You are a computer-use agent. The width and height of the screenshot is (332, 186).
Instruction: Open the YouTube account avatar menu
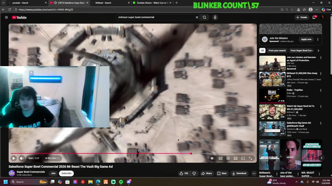pyautogui.click(x=323, y=17)
